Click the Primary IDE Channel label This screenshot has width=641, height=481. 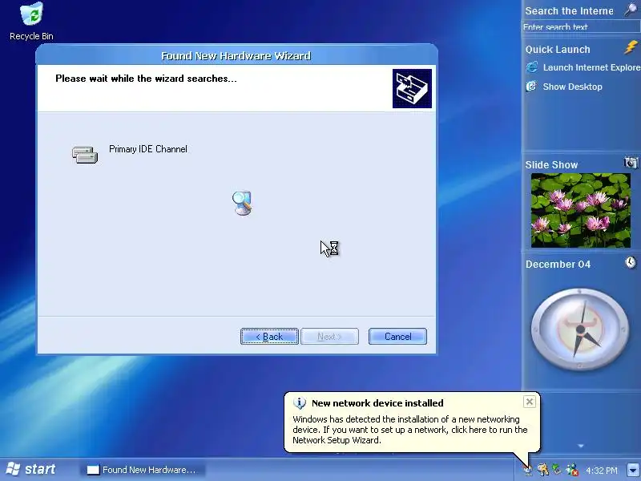click(148, 149)
